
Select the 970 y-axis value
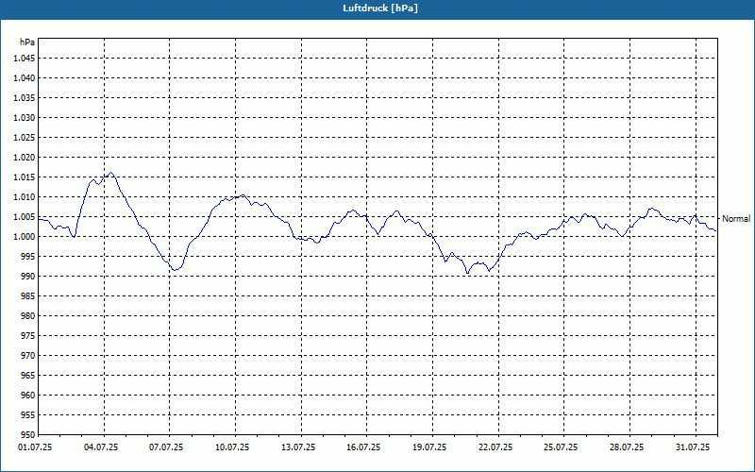point(29,356)
